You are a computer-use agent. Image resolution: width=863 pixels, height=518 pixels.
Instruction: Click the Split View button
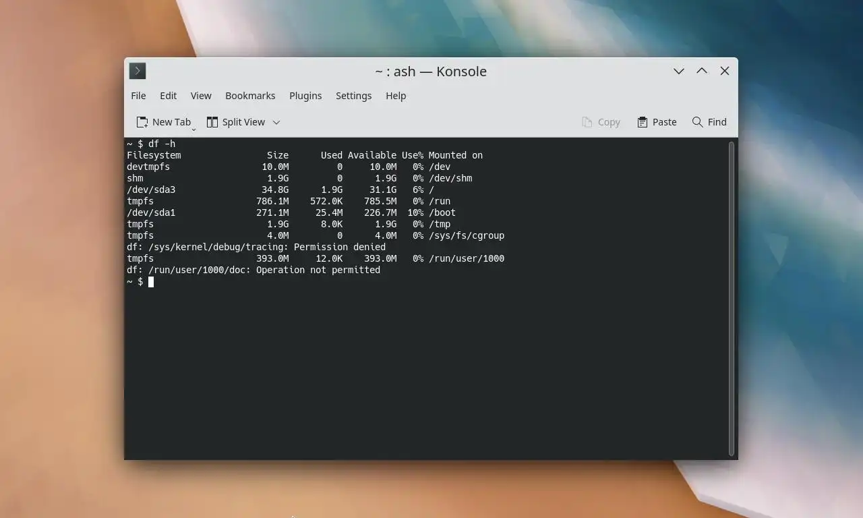(235, 122)
